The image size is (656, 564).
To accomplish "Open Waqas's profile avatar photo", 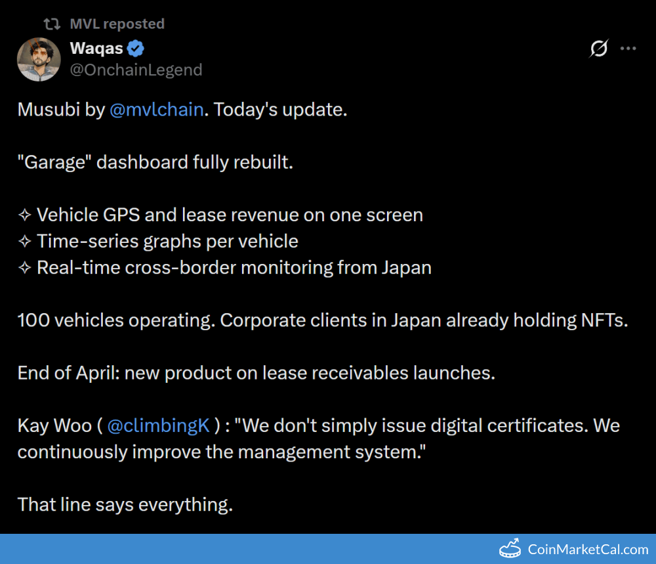I will [x=39, y=59].
